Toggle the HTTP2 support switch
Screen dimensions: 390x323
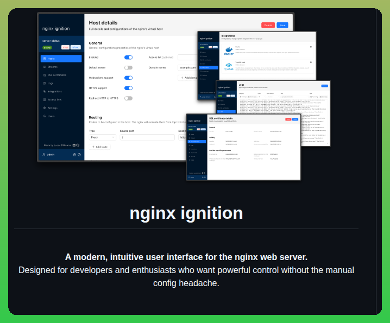pos(129,88)
